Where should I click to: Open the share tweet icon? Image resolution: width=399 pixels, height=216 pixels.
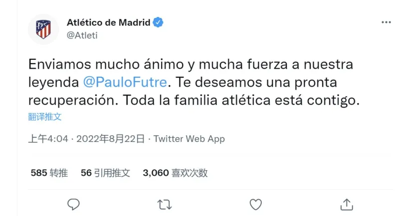(x=347, y=204)
